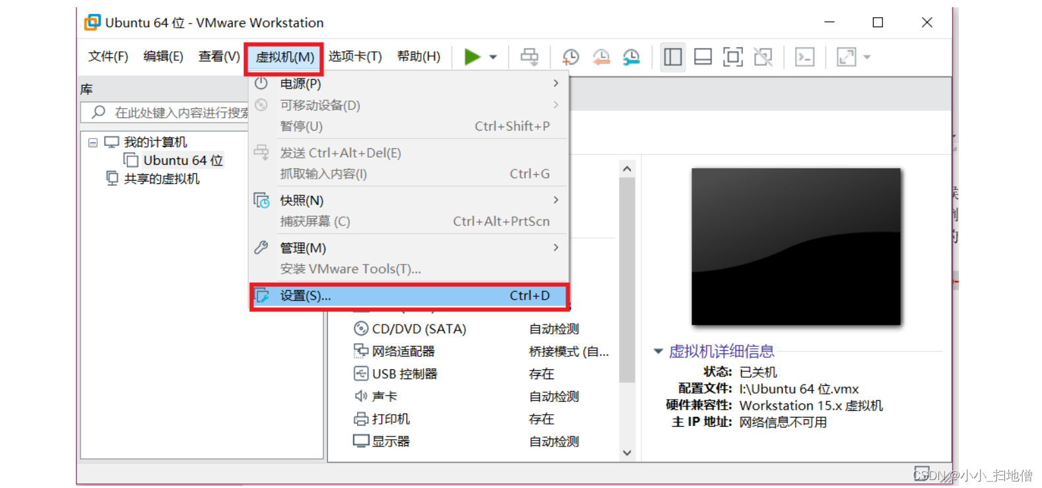Open the 文件(F) menu

(108, 57)
